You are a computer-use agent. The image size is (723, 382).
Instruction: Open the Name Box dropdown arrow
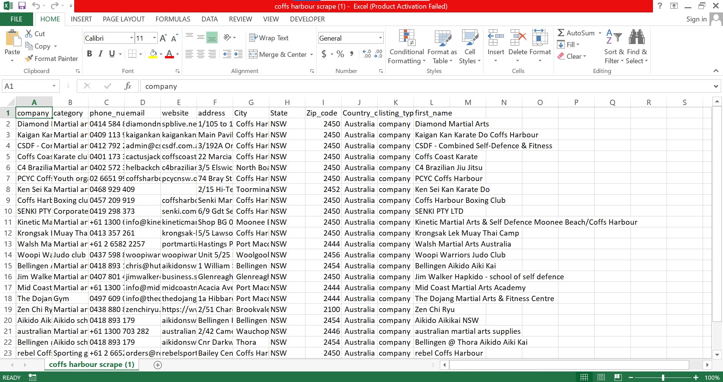[x=54, y=86]
